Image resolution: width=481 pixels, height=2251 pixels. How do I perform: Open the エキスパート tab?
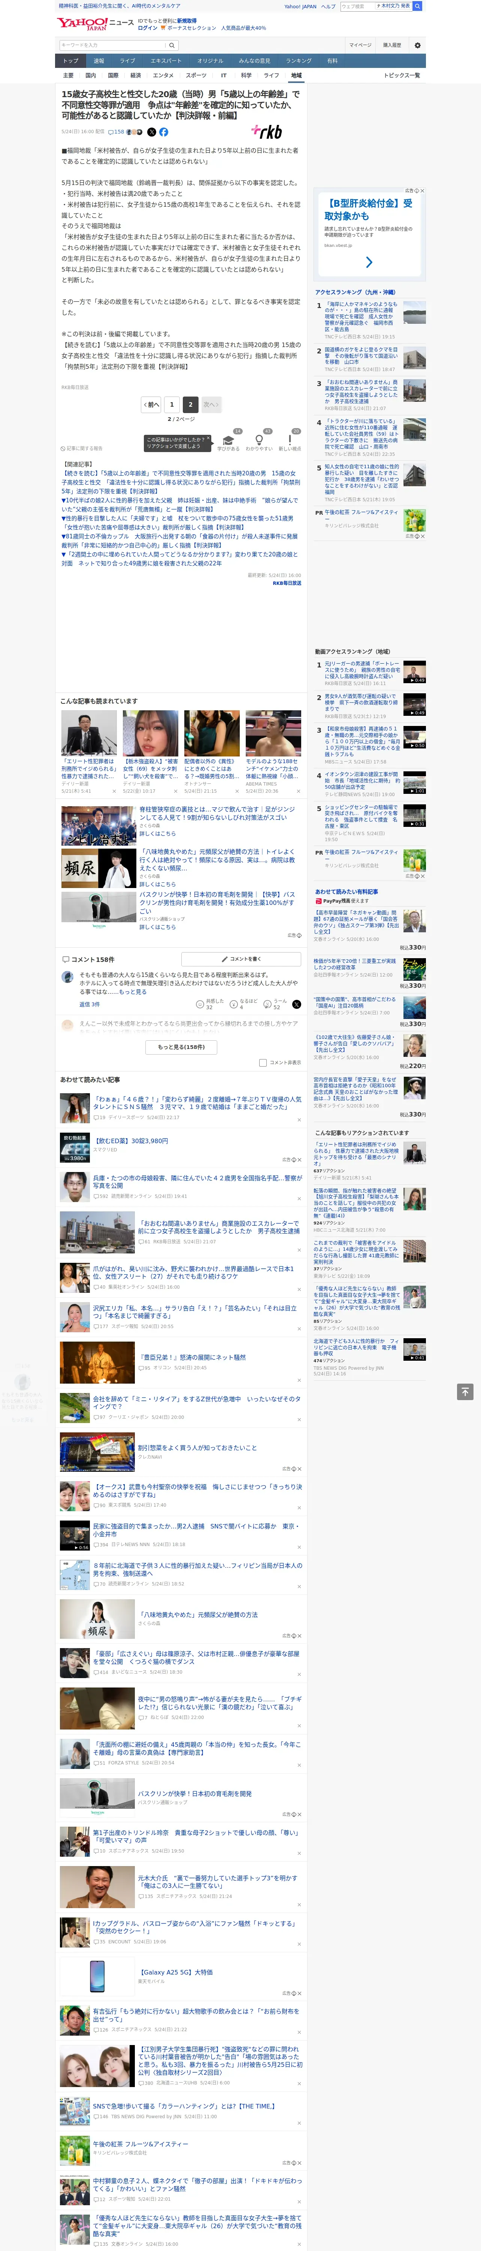[x=166, y=61]
